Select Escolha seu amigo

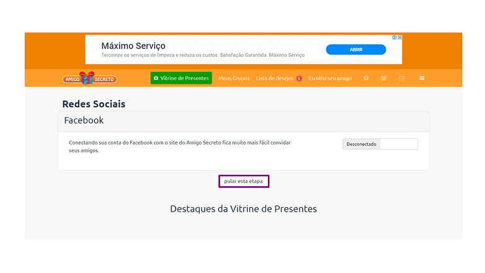330,78
